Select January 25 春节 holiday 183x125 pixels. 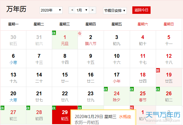(143, 96)
